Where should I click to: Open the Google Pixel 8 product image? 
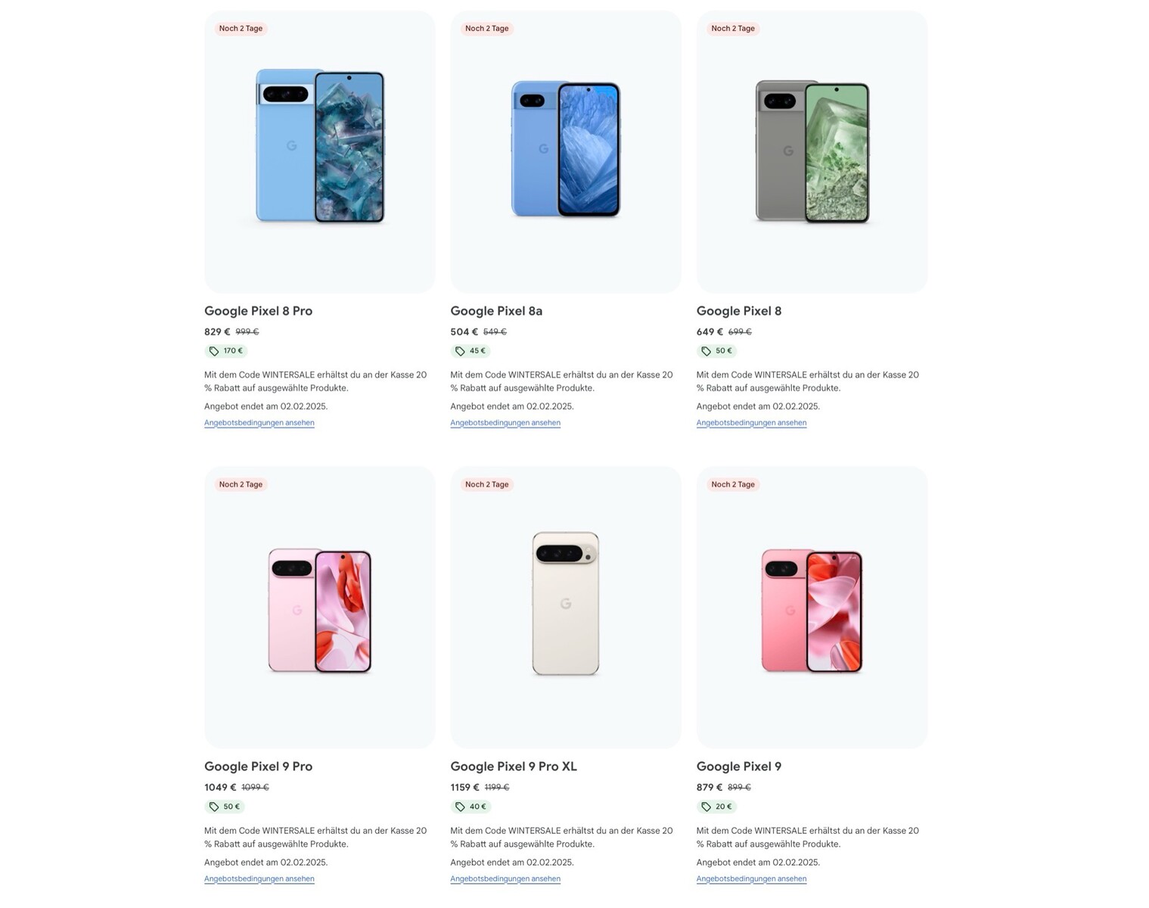812,151
